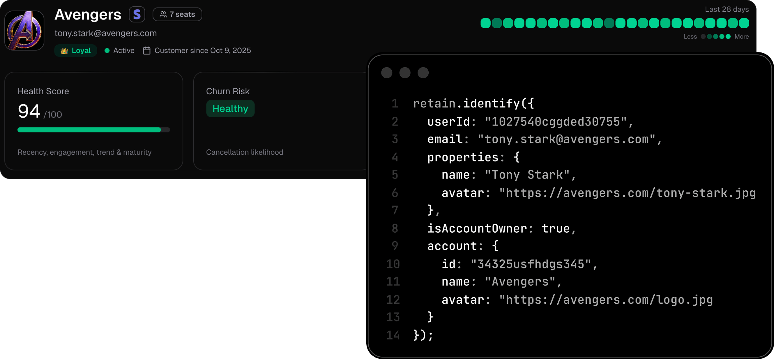
Task: Click the Last 28 days label
Action: [x=727, y=9]
